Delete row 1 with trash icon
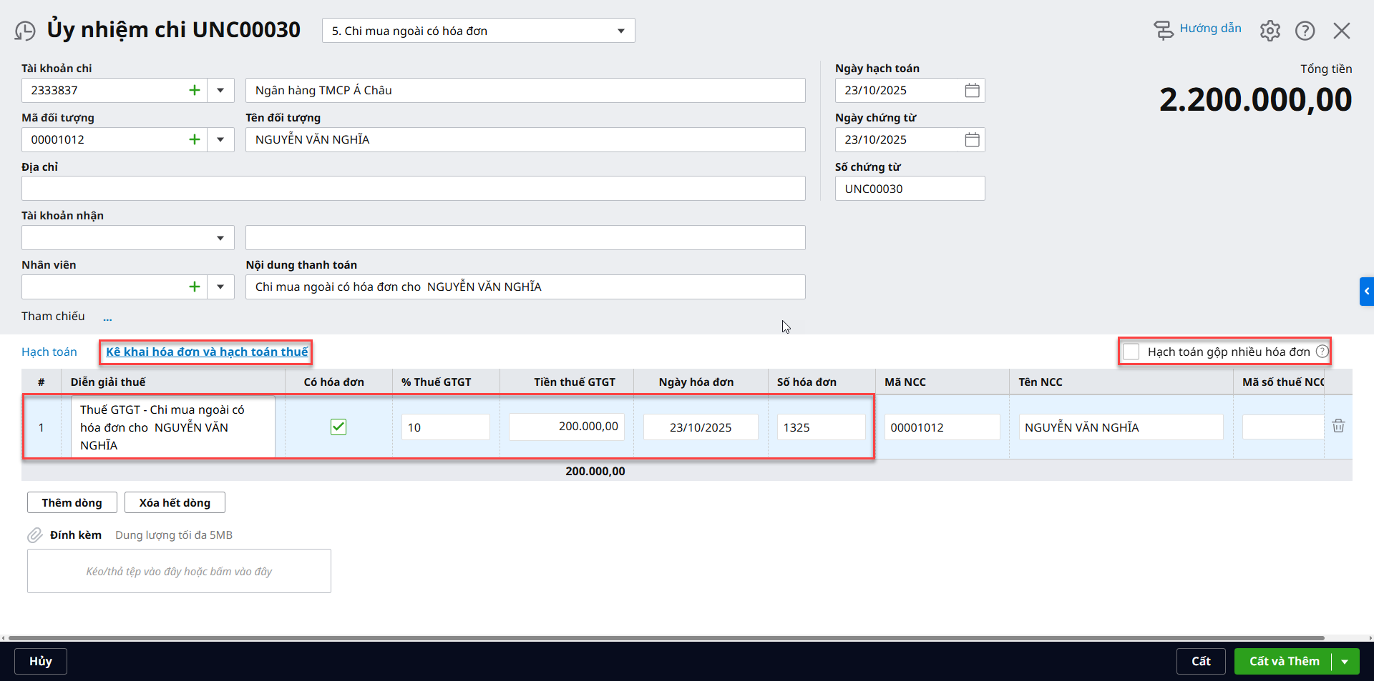 pos(1338,427)
